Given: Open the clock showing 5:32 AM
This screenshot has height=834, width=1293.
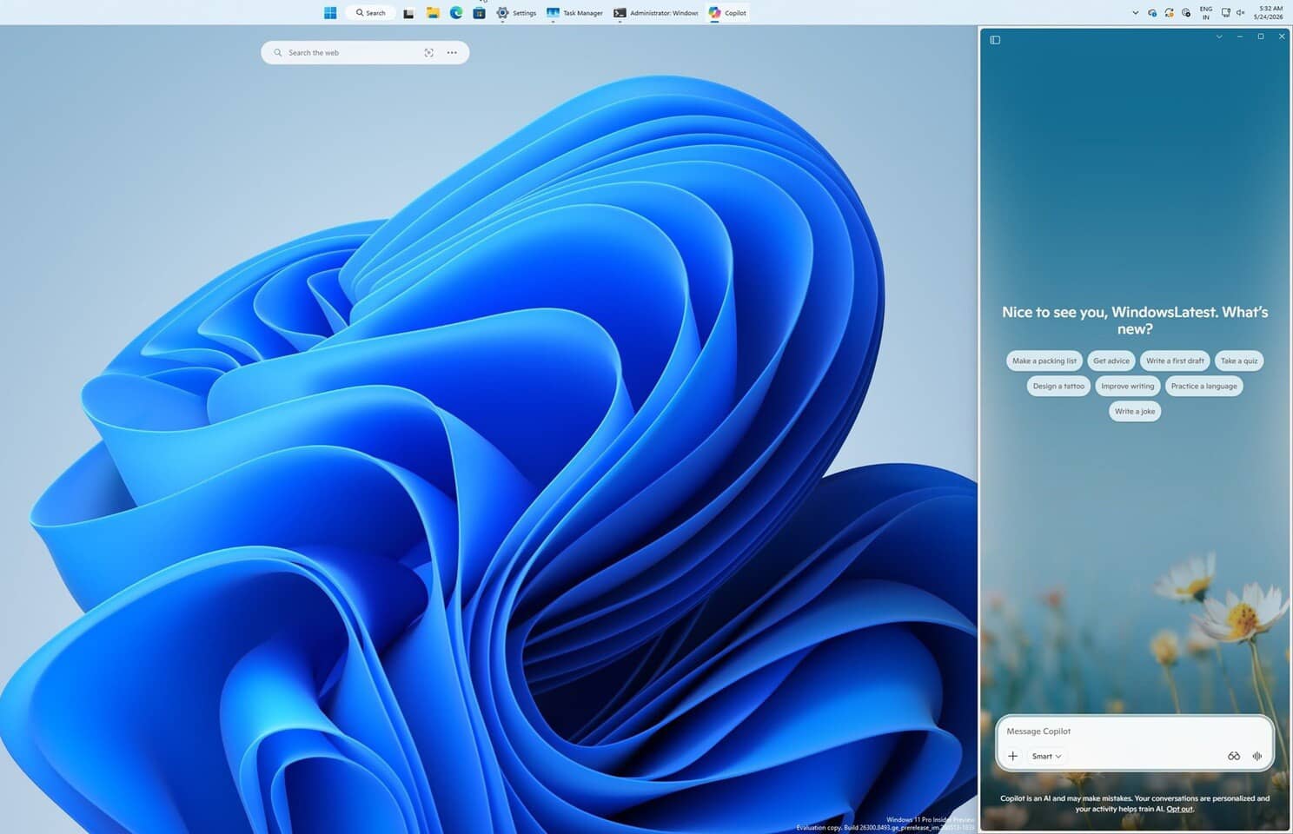Looking at the screenshot, I should (x=1269, y=13).
